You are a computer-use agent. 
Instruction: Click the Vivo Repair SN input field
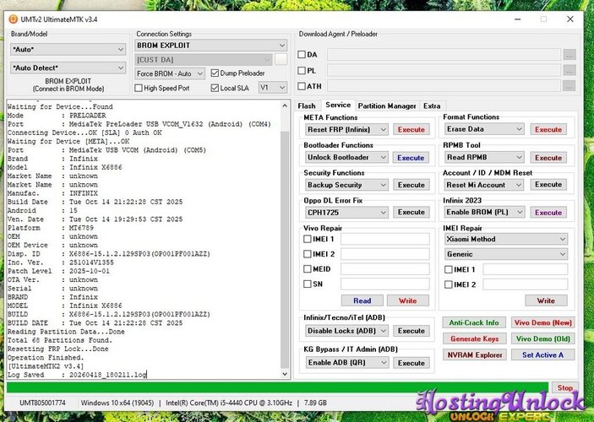(x=385, y=284)
